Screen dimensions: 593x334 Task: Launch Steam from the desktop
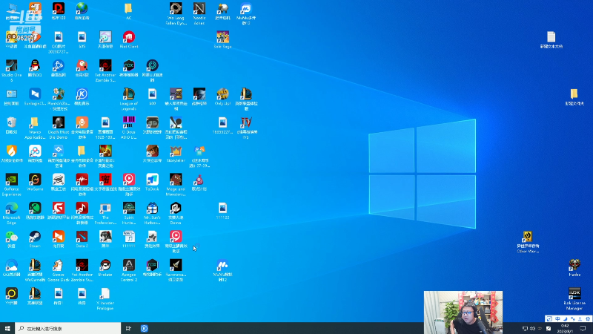coord(35,239)
